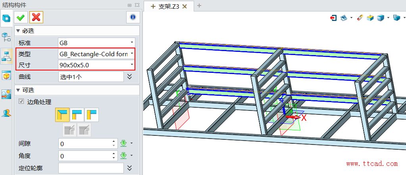Close the 结构构件 panel

coord(137,5)
